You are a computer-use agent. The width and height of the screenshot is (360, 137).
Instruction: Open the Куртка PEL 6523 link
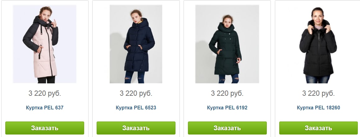(136, 108)
